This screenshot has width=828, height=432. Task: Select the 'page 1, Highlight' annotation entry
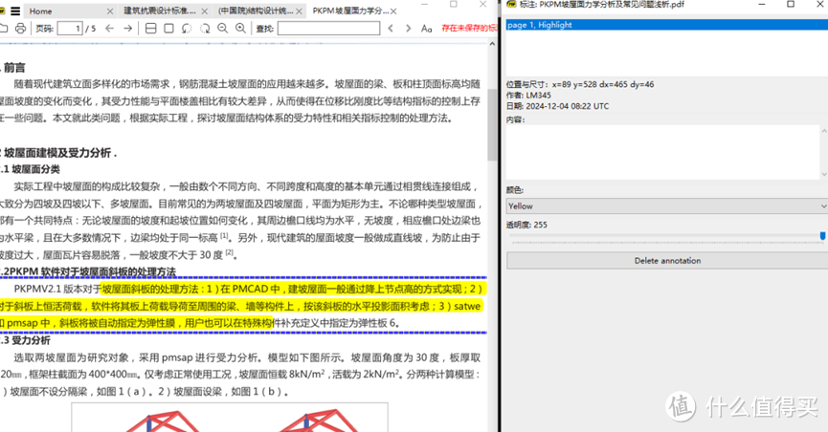pos(667,25)
